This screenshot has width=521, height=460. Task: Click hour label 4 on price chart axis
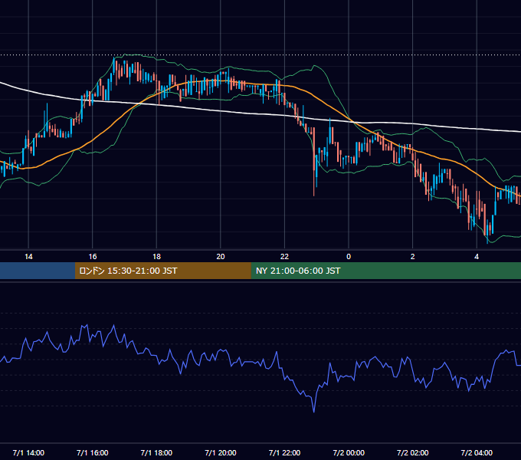coord(477,257)
